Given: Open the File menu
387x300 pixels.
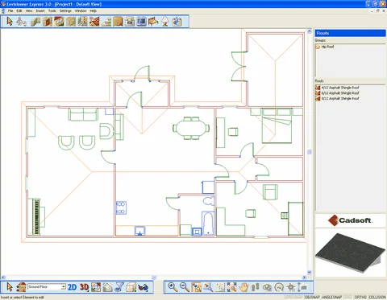Looking at the screenshot, I should [x=10, y=10].
